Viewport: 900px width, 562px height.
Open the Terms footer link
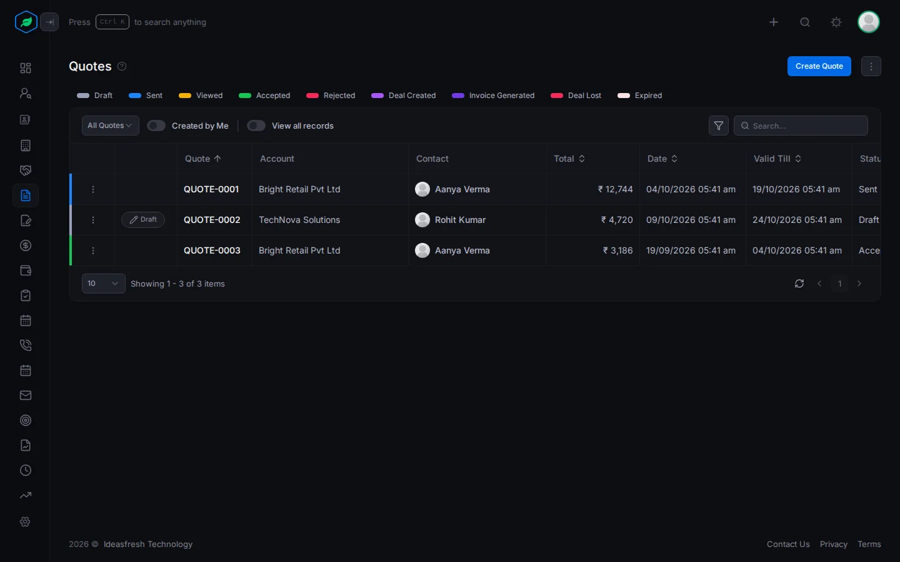pyautogui.click(x=869, y=545)
